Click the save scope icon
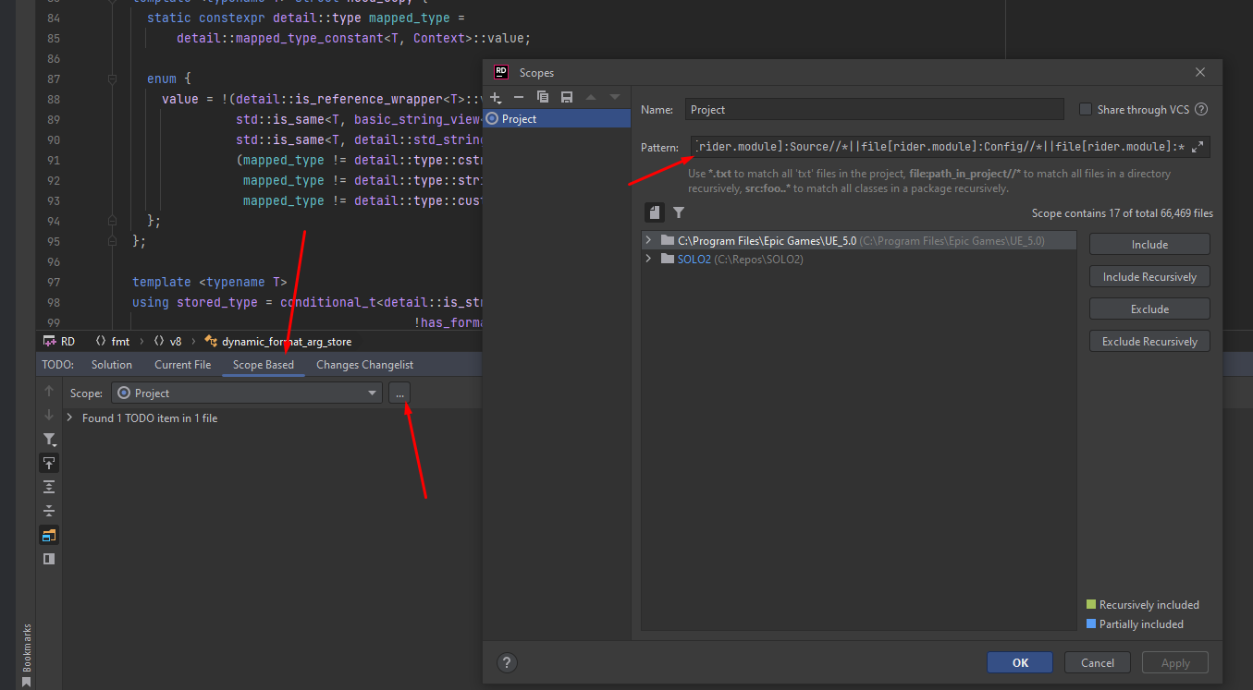Viewport: 1253px width, 690px height. (x=567, y=97)
